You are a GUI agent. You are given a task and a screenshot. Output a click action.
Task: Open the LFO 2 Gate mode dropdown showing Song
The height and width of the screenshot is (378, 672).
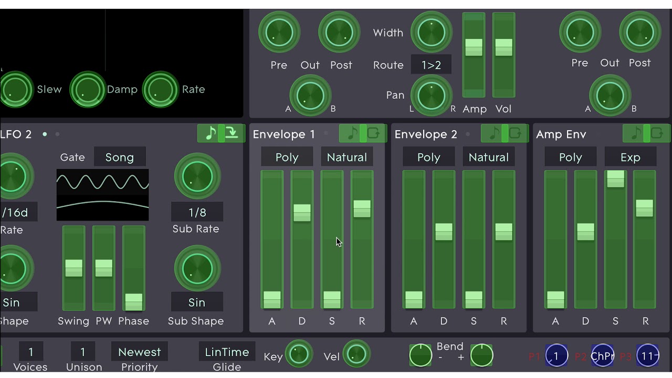tap(120, 157)
